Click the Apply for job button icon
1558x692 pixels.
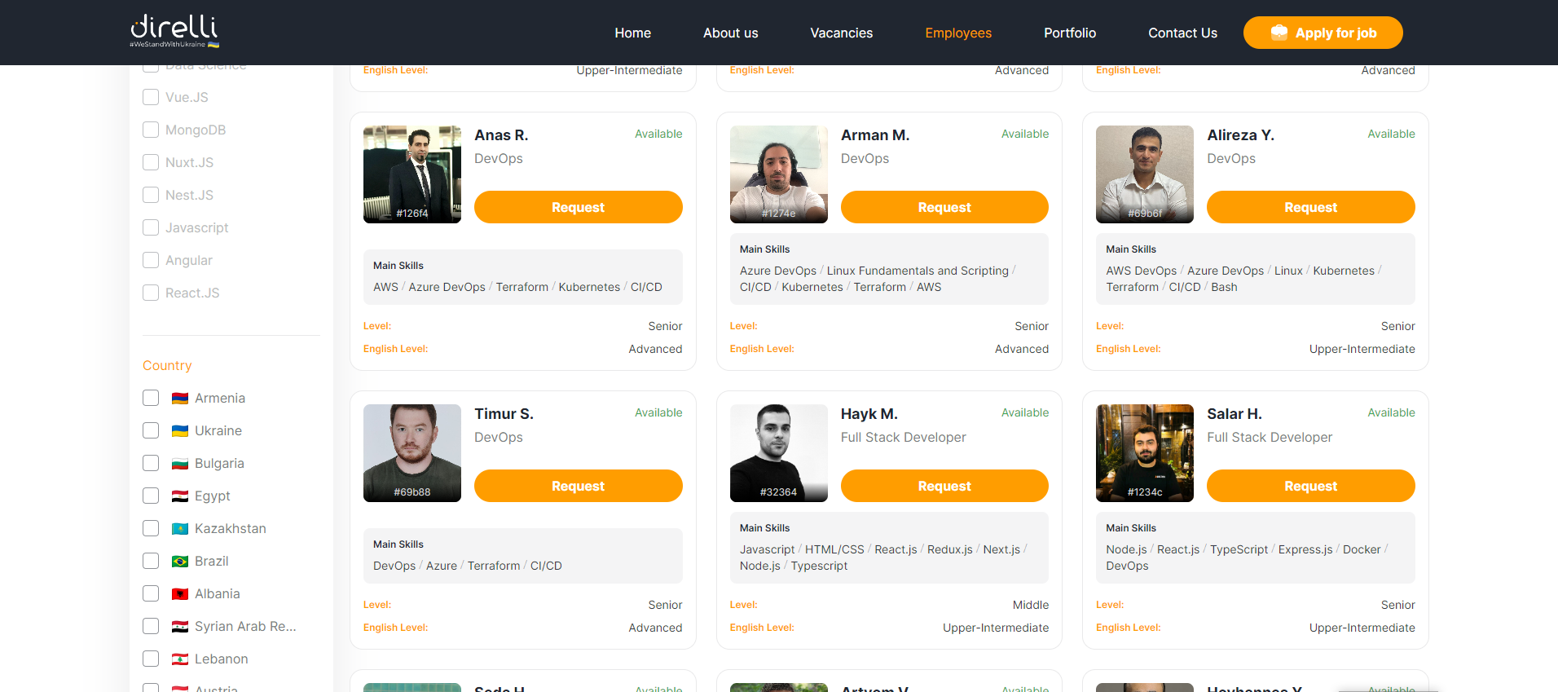1279,33
